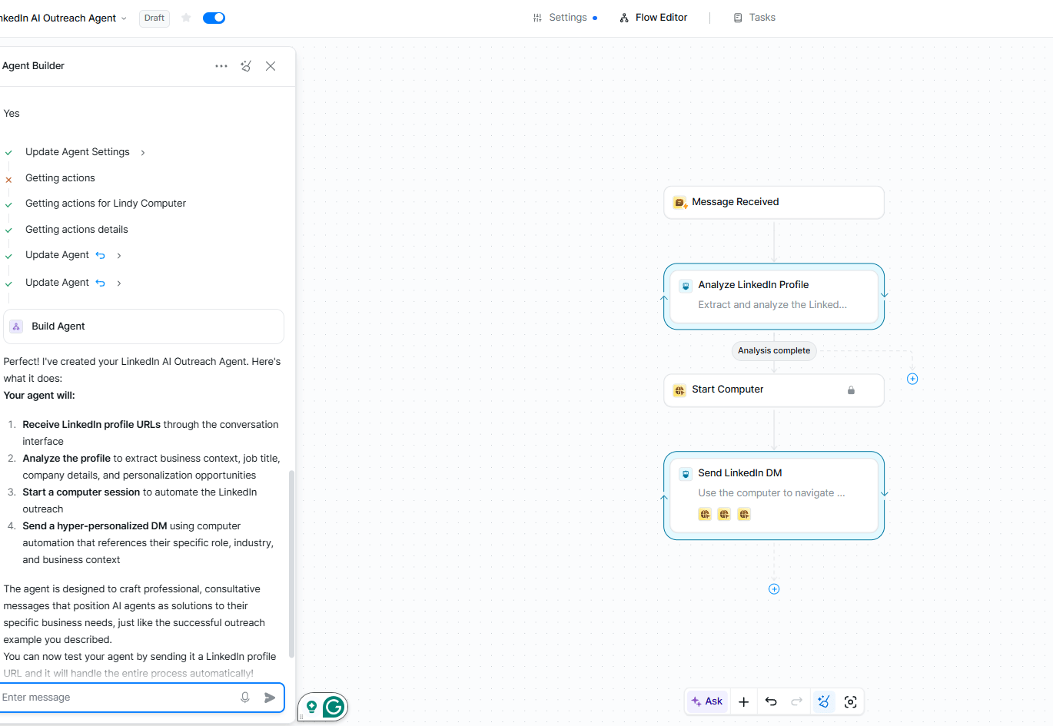
Task: Open the Grammarly G widget
Action: pyautogui.click(x=333, y=707)
